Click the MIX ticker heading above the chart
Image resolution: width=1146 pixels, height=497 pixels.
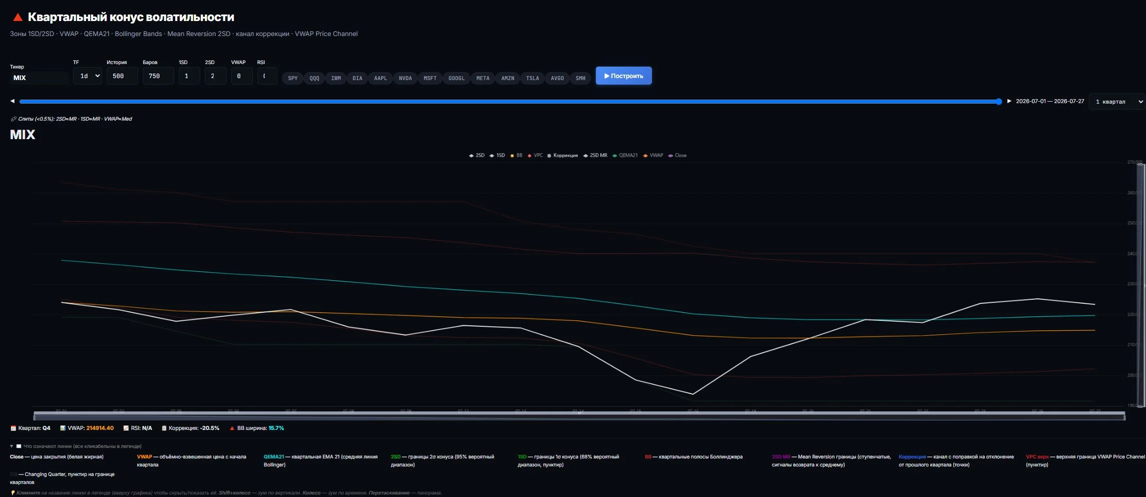[x=23, y=135]
